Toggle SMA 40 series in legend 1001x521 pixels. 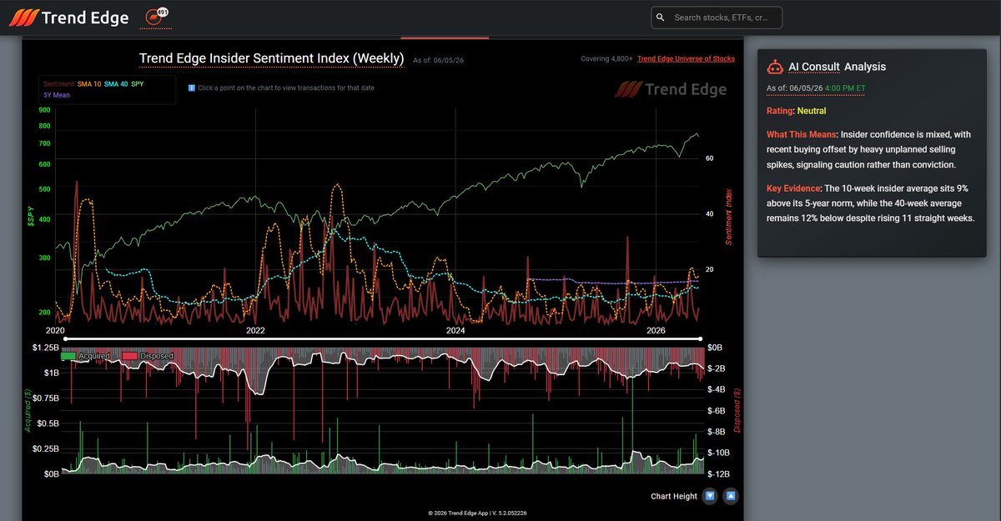(x=116, y=84)
